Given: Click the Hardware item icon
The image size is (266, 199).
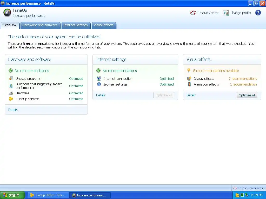Looking at the screenshot, I should [x=11, y=93].
